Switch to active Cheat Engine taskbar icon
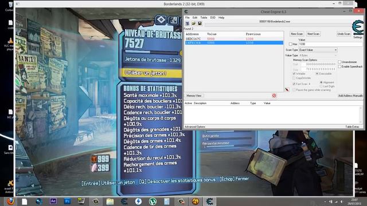 209,201
